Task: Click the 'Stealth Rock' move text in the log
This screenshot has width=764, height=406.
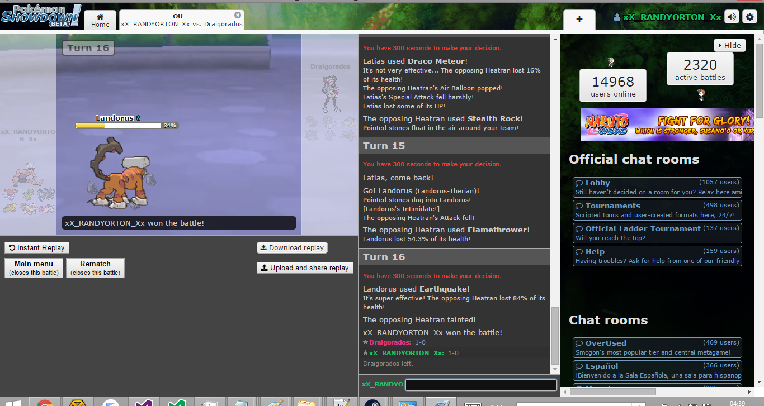Action: tap(494, 119)
